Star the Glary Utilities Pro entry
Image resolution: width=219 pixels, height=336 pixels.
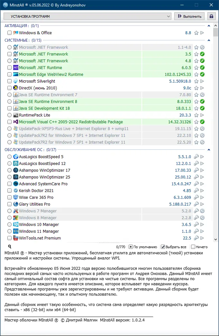tap(196, 204)
